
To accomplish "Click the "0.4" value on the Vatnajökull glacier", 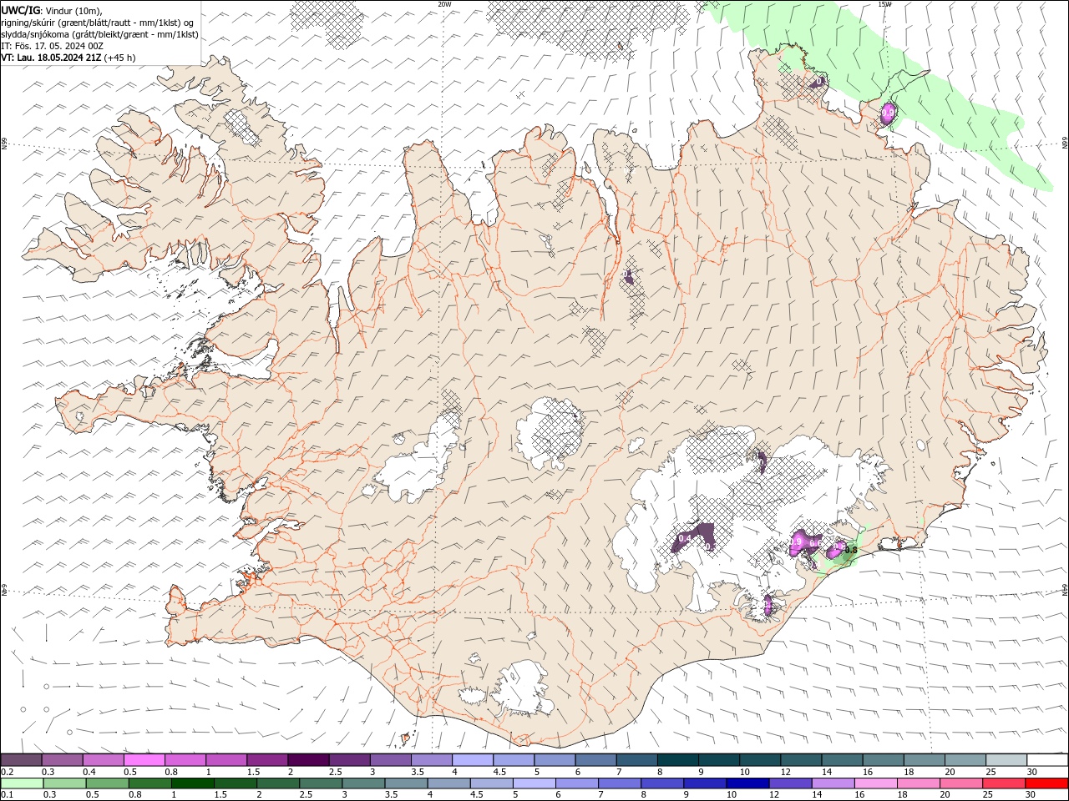I will click(685, 539).
